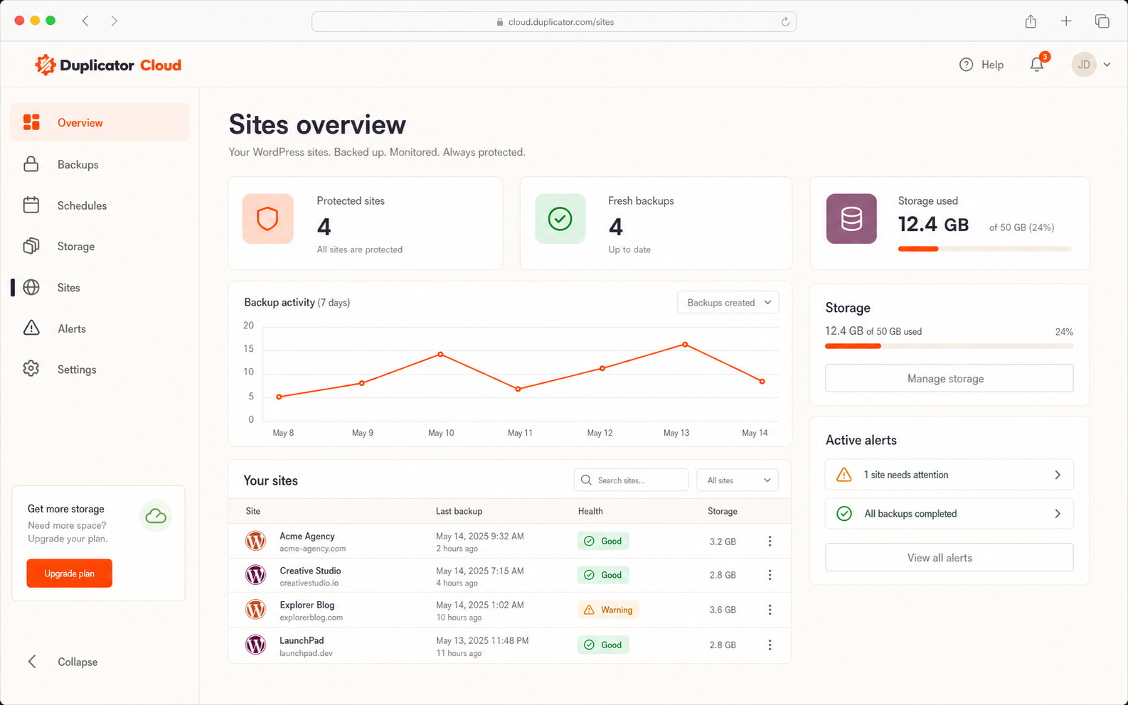
Task: Click View all alerts button
Action: pos(949,557)
